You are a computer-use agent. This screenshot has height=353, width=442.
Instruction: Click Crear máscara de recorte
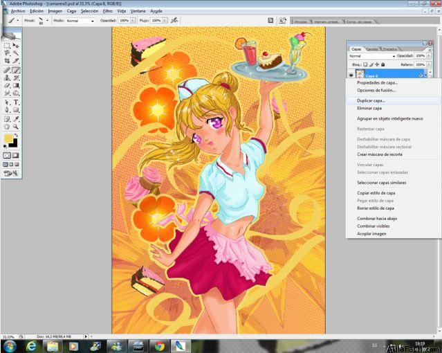point(380,154)
